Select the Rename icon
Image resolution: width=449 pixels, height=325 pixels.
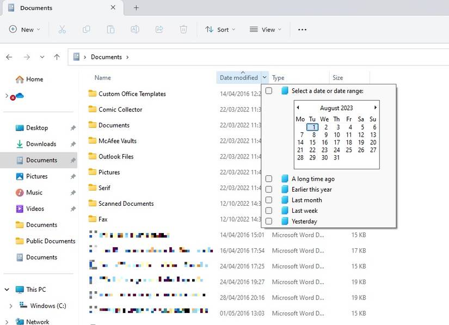[x=135, y=29]
